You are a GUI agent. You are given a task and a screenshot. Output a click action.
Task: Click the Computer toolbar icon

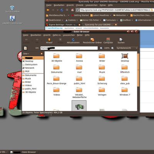[108, 39]
